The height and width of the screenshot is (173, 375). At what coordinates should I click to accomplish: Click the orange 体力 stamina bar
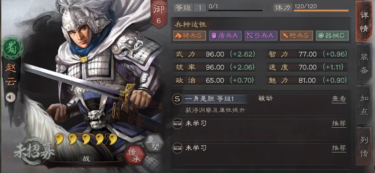(321, 11)
